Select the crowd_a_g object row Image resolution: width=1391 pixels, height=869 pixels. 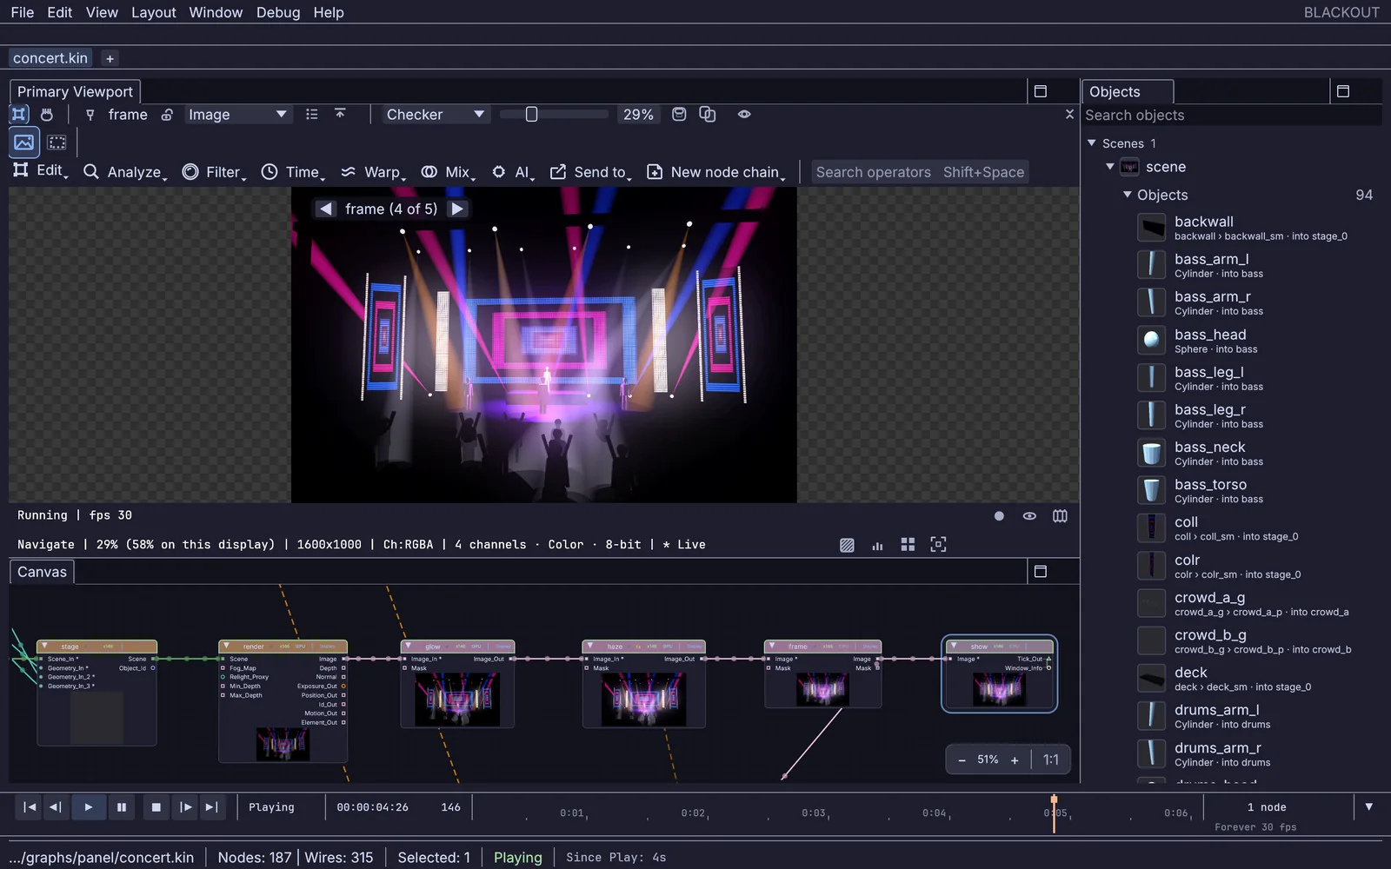click(1257, 604)
